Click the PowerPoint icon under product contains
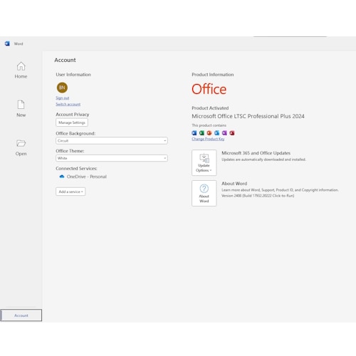 209,133
